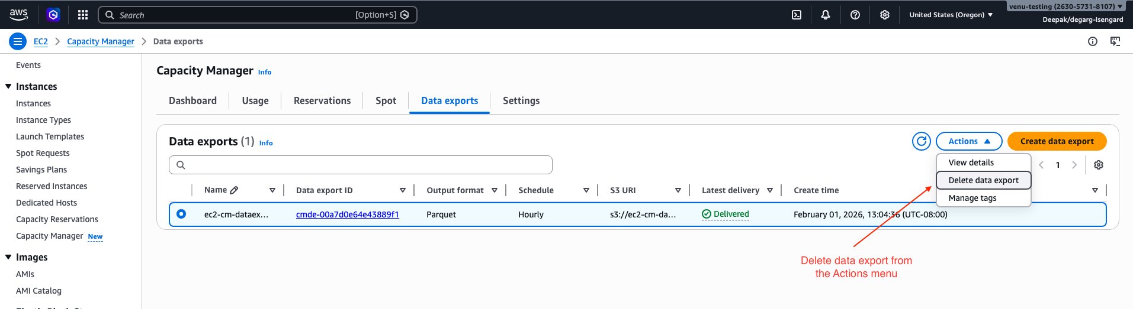Go to next page of exports
Screen dimensions: 1133x309
pyautogui.click(x=1074, y=165)
